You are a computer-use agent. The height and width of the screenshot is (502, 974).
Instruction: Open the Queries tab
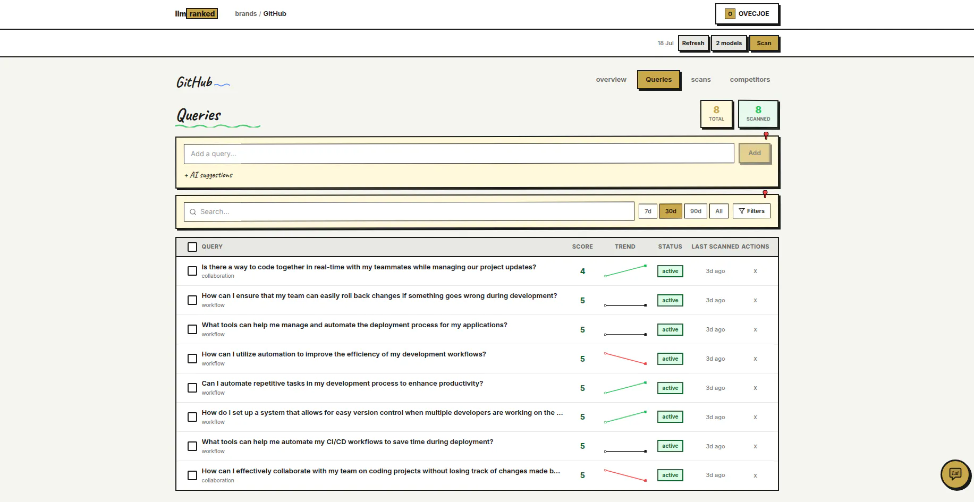[x=659, y=80]
